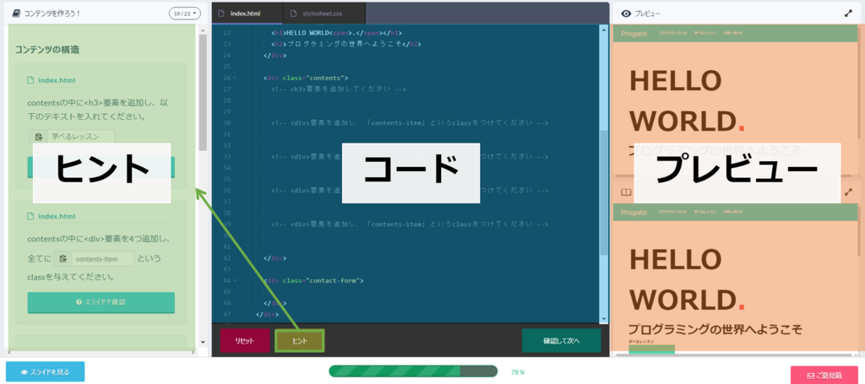Click the hint panel scrollbar down arrow
The image size is (865, 384).
tap(203, 342)
